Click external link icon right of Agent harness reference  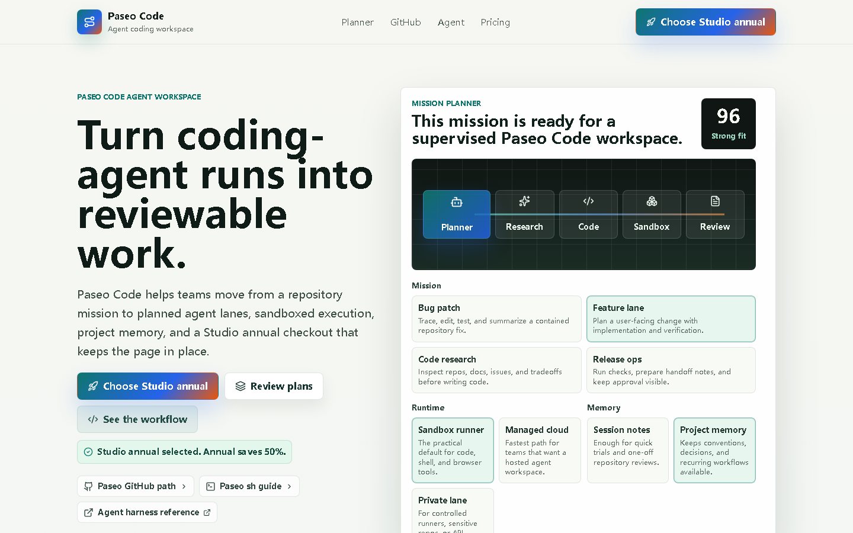(207, 512)
